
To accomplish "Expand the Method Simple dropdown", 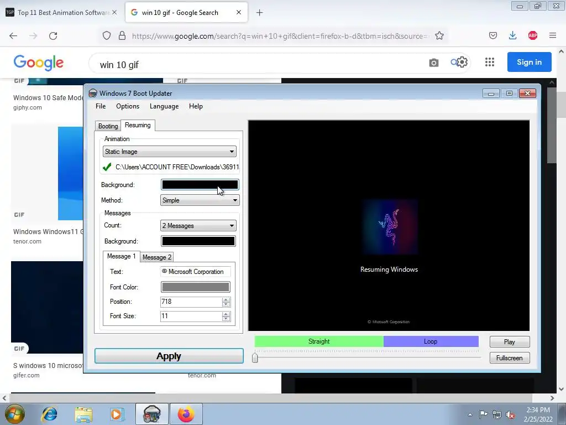I will (x=200, y=200).
